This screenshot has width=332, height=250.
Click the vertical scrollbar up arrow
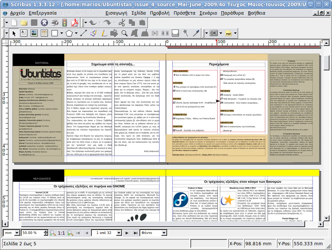pos(327,43)
